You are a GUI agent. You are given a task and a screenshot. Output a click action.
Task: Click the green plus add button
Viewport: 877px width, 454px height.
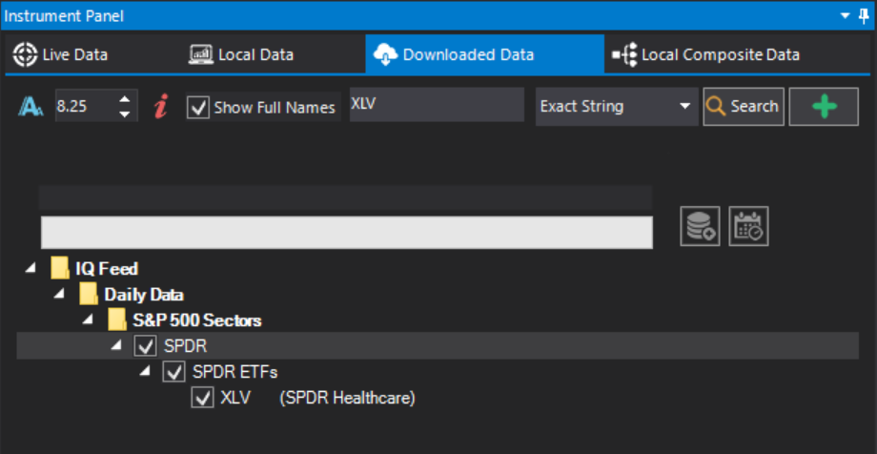pos(824,107)
